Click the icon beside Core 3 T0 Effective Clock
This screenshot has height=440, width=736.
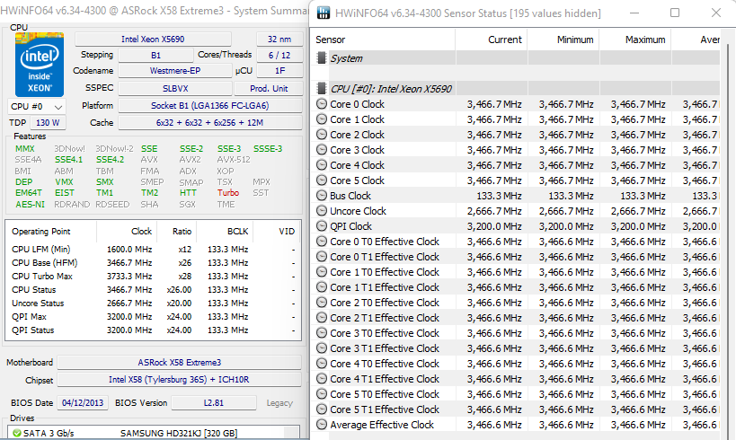pos(322,332)
